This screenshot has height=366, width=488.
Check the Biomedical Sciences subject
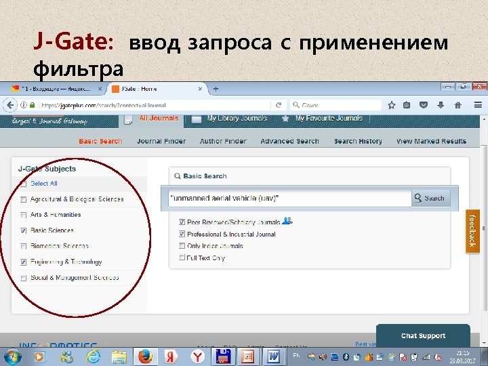coord(23,246)
